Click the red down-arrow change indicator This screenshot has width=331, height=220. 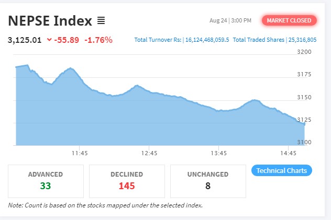(x=49, y=39)
